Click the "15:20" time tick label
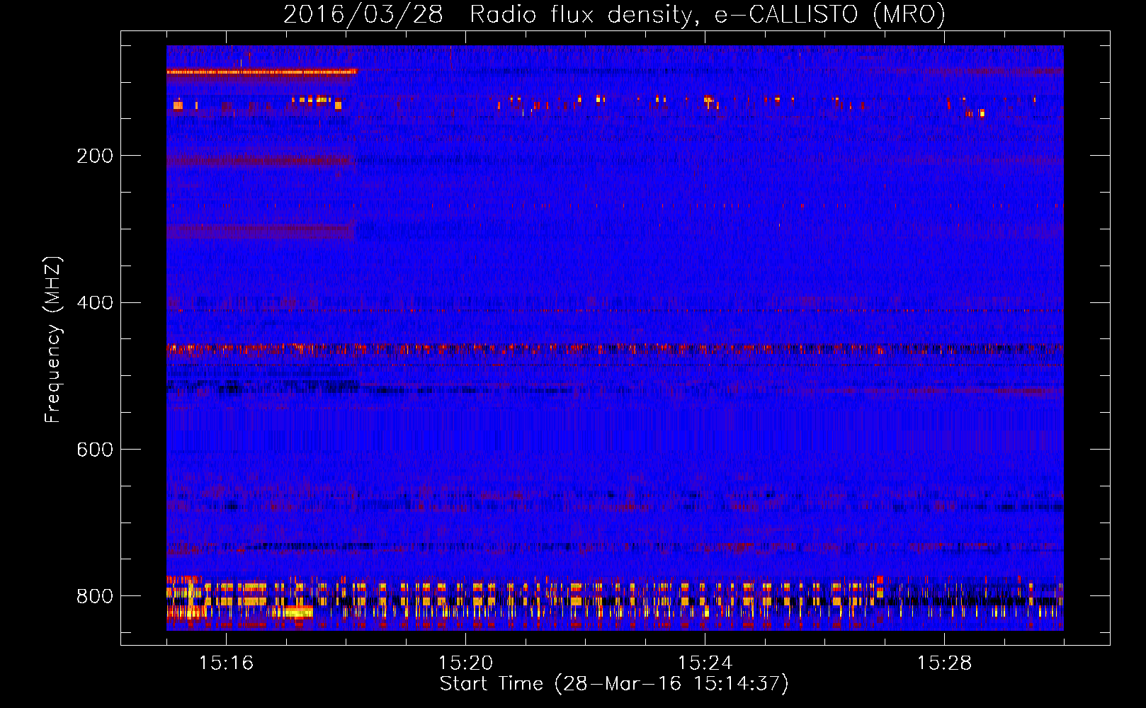The image size is (1146, 708). (465, 663)
